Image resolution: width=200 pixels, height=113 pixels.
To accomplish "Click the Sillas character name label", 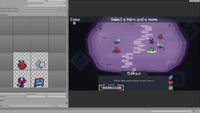I will pyautogui.click(x=134, y=73).
